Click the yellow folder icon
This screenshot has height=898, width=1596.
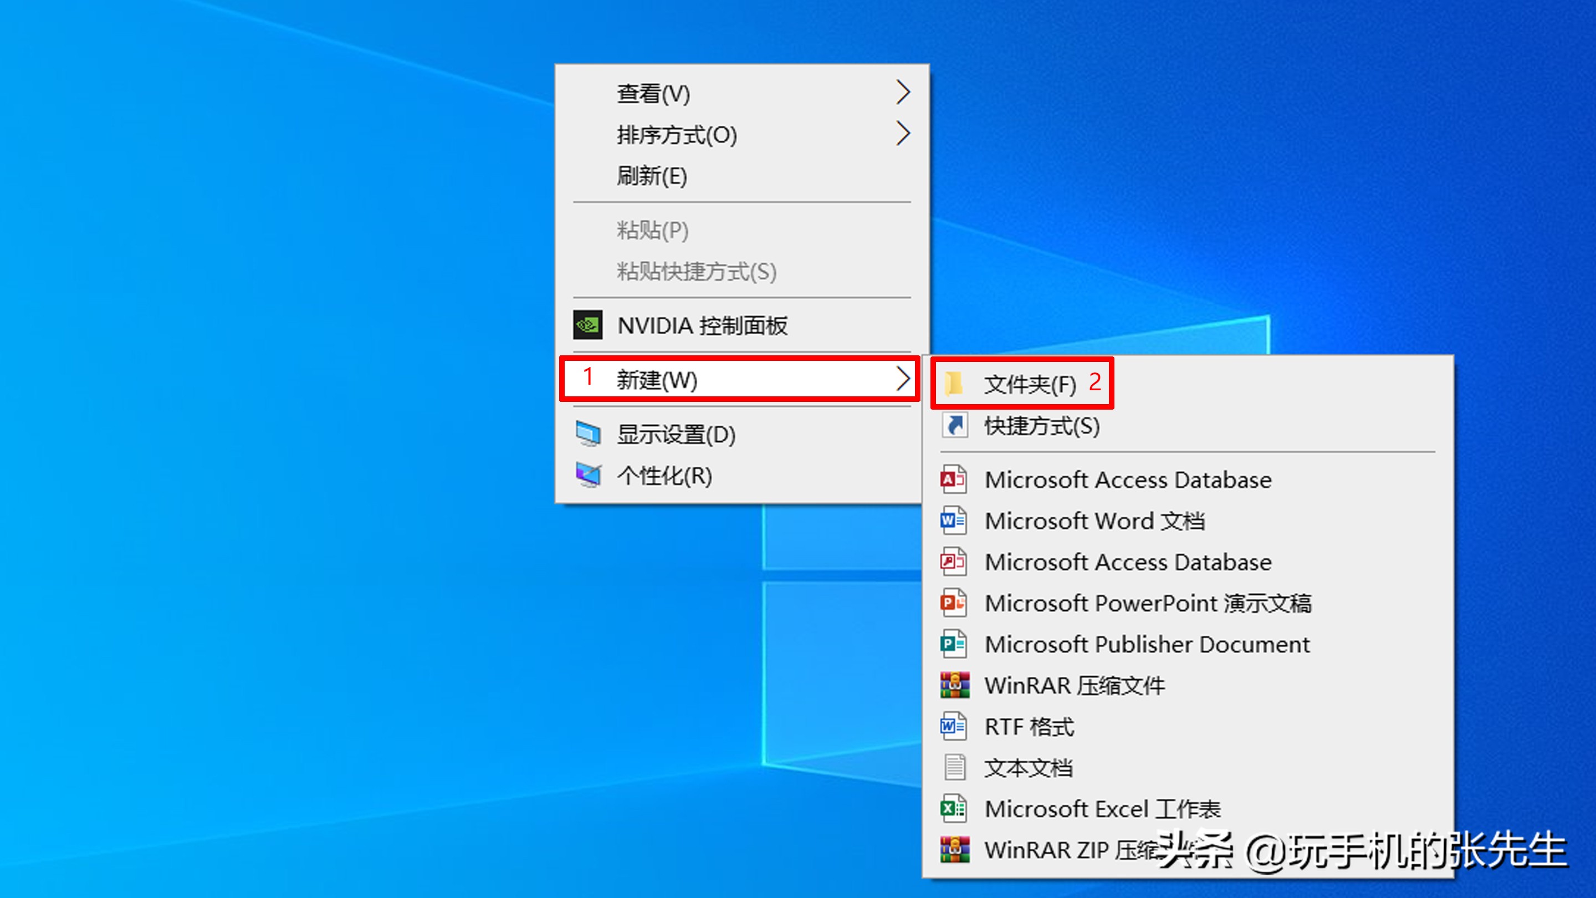click(x=954, y=384)
